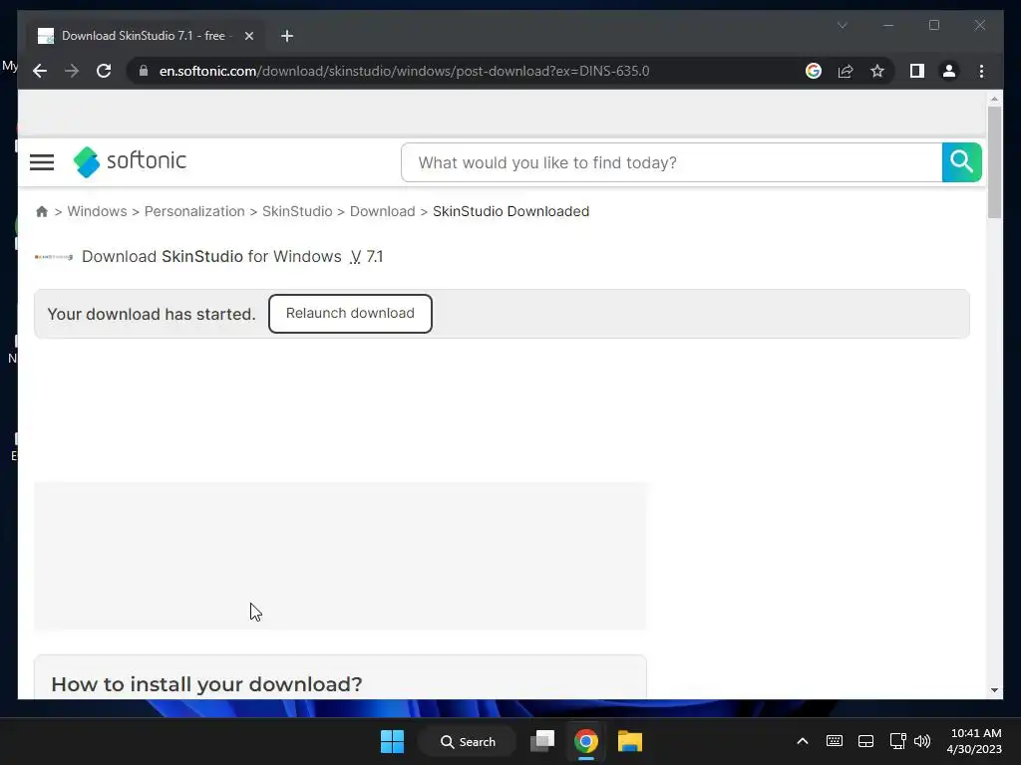1021x765 pixels.
Task: Click 'Your download has started.' text
Action: [152, 314]
